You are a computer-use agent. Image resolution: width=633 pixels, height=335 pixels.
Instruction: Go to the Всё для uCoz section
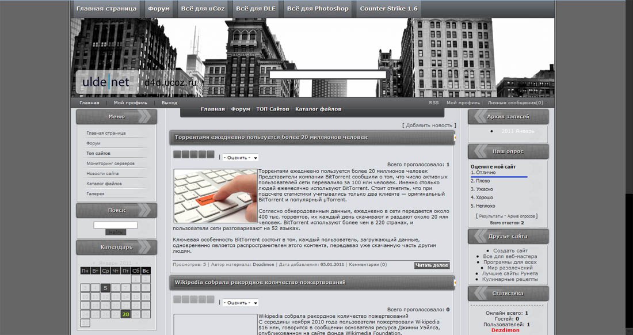pyautogui.click(x=203, y=9)
